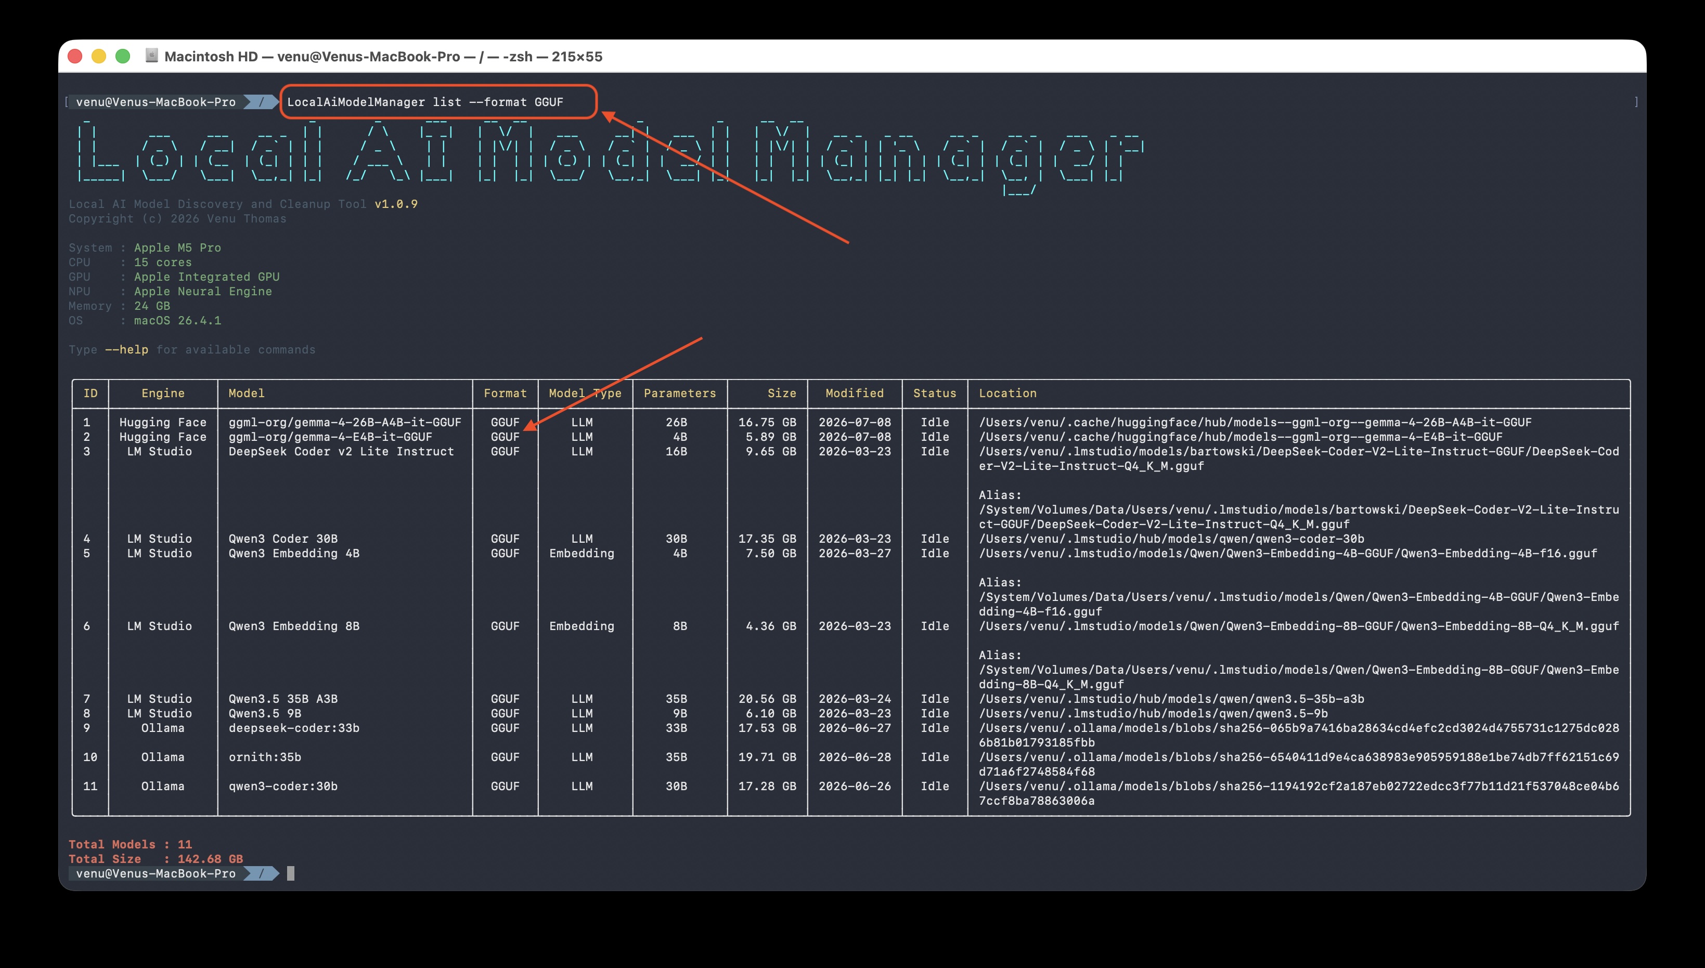The image size is (1705, 968).
Task: Click model 'Qwen3 Embedding 4B'
Action: tap(294, 553)
